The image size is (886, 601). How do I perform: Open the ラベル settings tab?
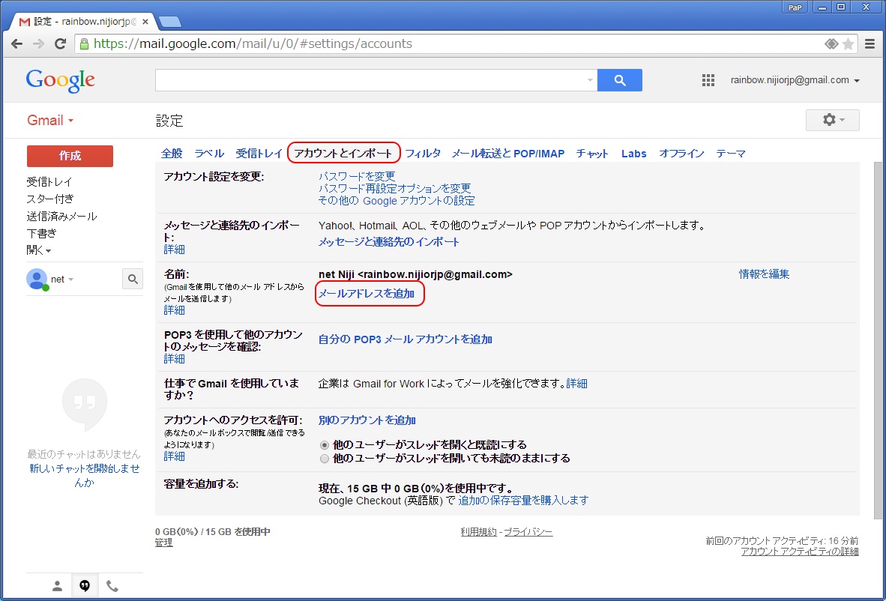[210, 154]
